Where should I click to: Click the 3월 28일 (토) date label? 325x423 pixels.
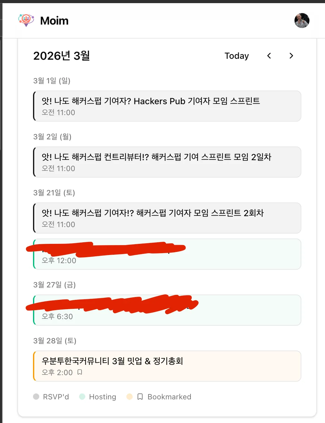pos(55,341)
